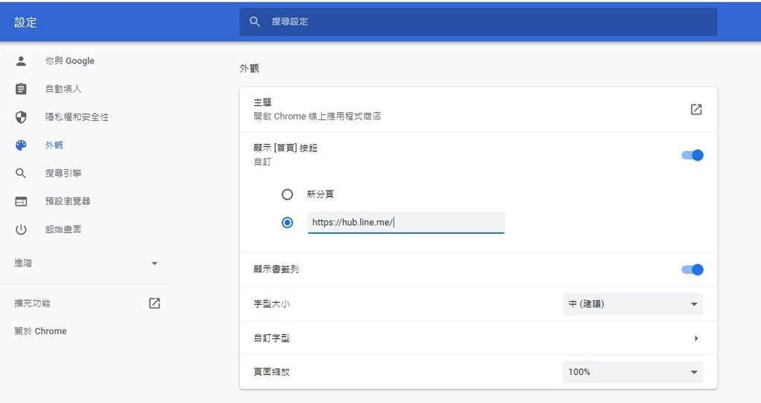Open the external link icon for 主題

(x=696, y=109)
